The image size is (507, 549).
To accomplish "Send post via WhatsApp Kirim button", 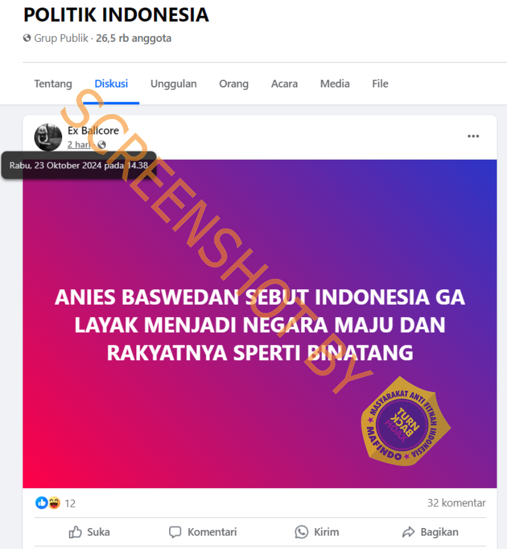I will click(317, 532).
